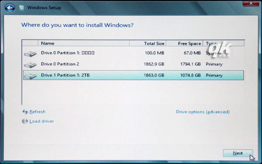Open the Load driver link

pos(41,121)
